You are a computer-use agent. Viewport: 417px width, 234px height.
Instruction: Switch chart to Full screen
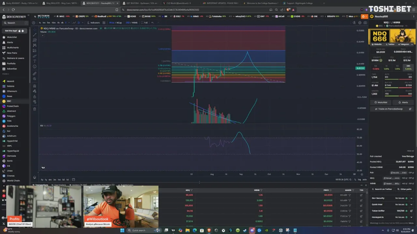[x=144, y=23]
